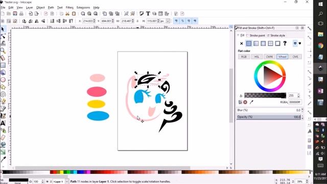Click the alpha channel slider
Viewport: 327px width, 184px height.
pos(265,96)
